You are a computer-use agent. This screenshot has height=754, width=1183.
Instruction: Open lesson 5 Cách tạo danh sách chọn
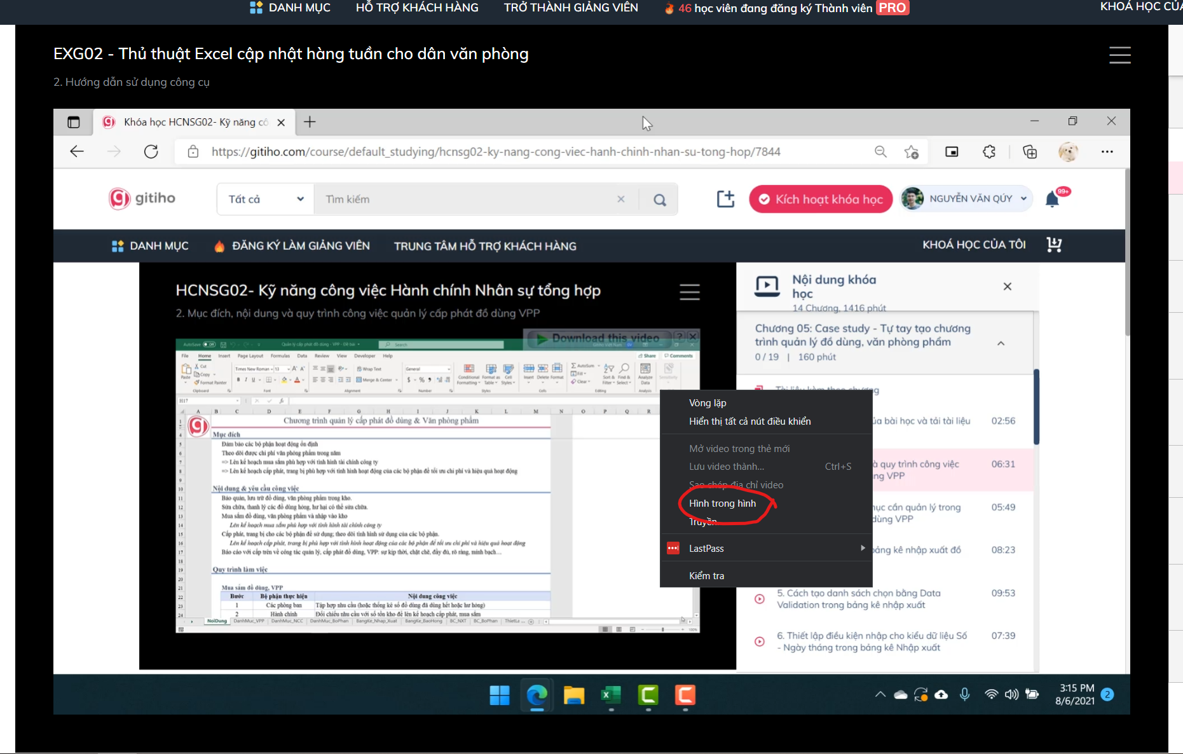coord(885,599)
